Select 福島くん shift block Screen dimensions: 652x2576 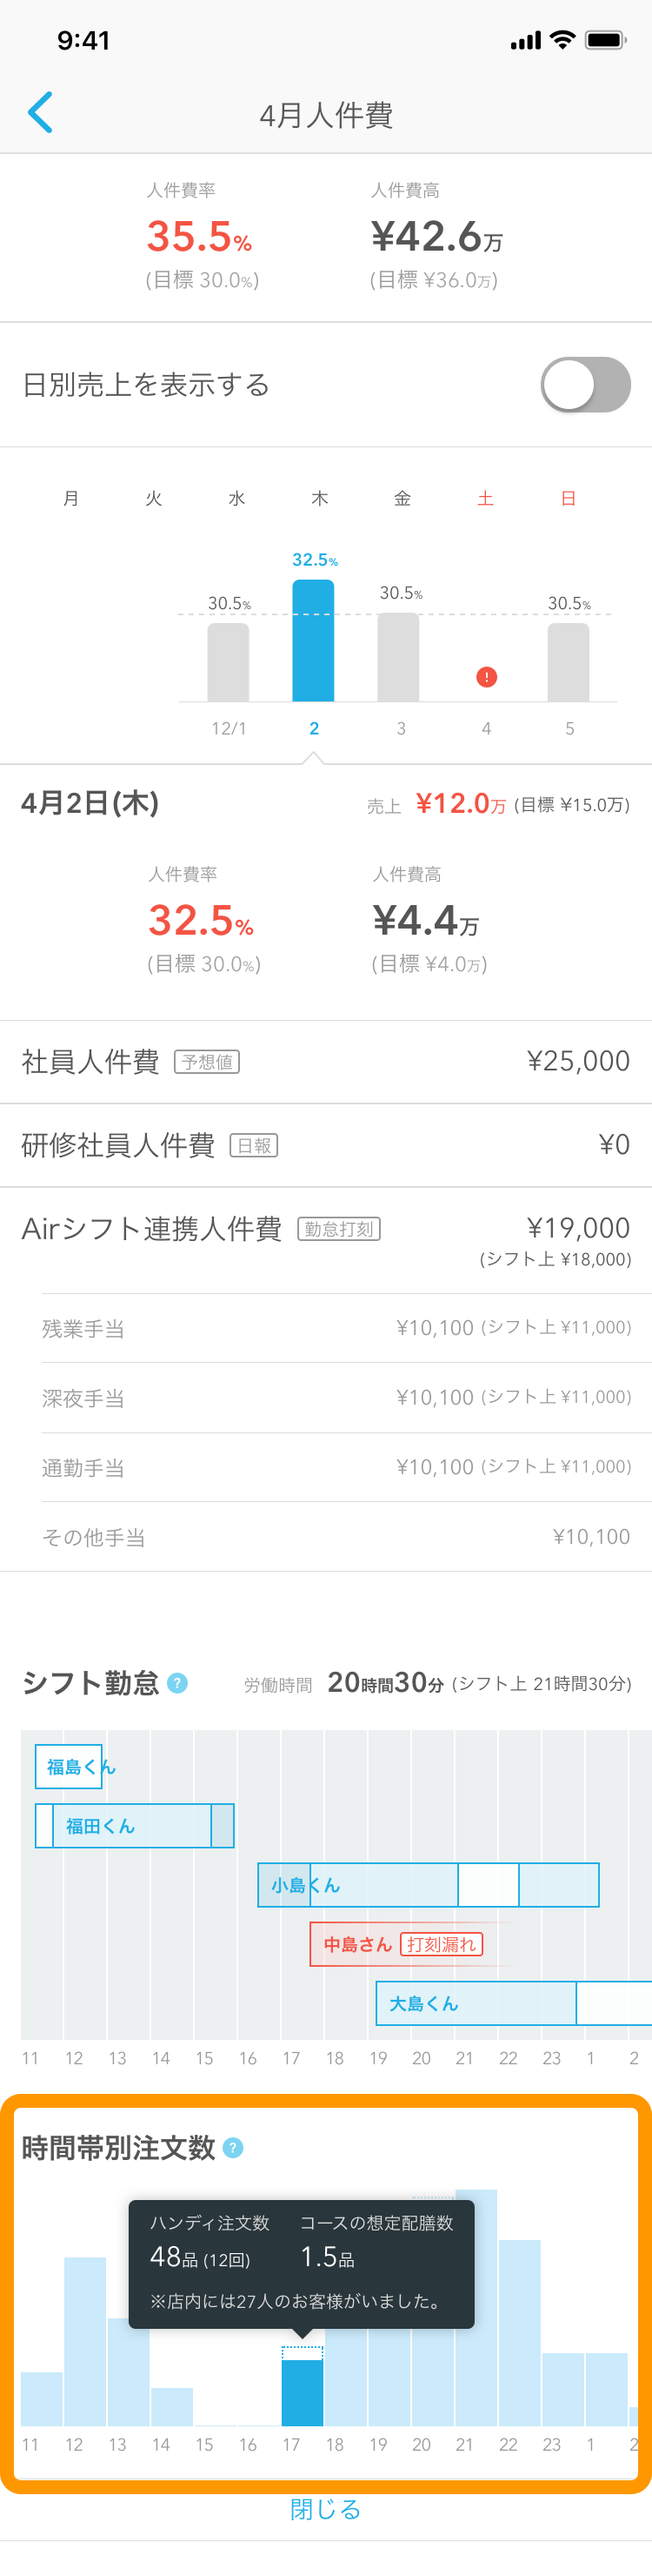tap(69, 1767)
